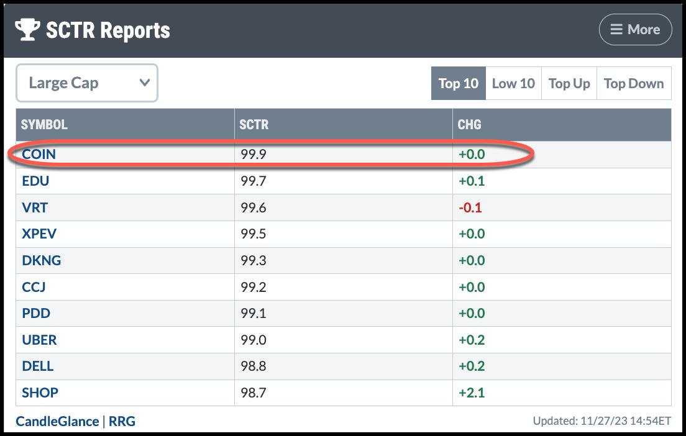Sort by the SYMBOL column header
This screenshot has height=436, width=686.
[44, 124]
